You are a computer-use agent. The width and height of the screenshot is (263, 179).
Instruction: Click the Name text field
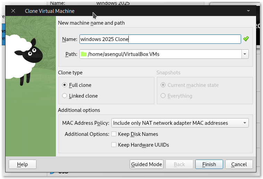point(160,39)
